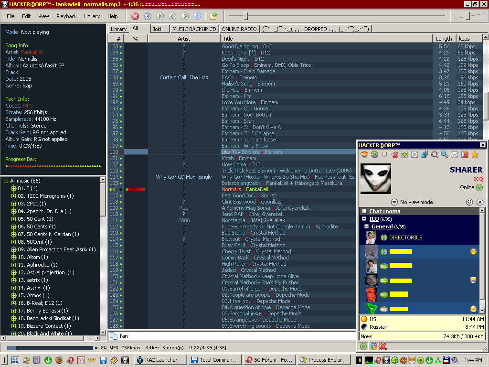Click the envelope message icon in messenger

tap(455, 154)
